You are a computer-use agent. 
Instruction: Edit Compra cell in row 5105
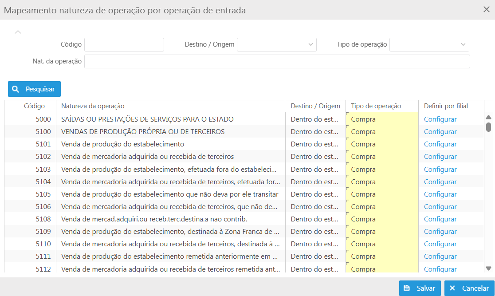click(381, 194)
